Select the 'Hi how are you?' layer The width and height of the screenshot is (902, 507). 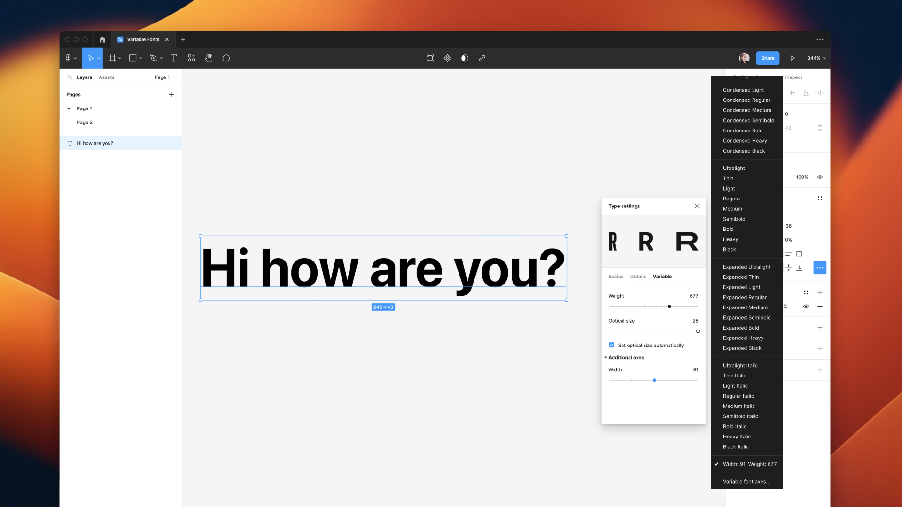point(95,143)
